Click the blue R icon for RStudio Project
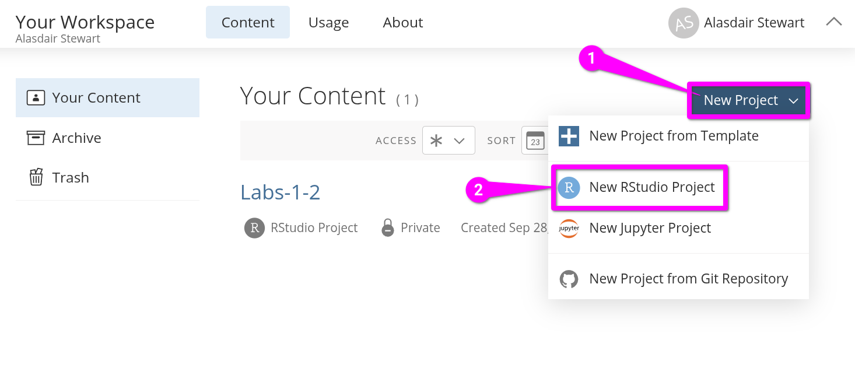 [569, 188]
